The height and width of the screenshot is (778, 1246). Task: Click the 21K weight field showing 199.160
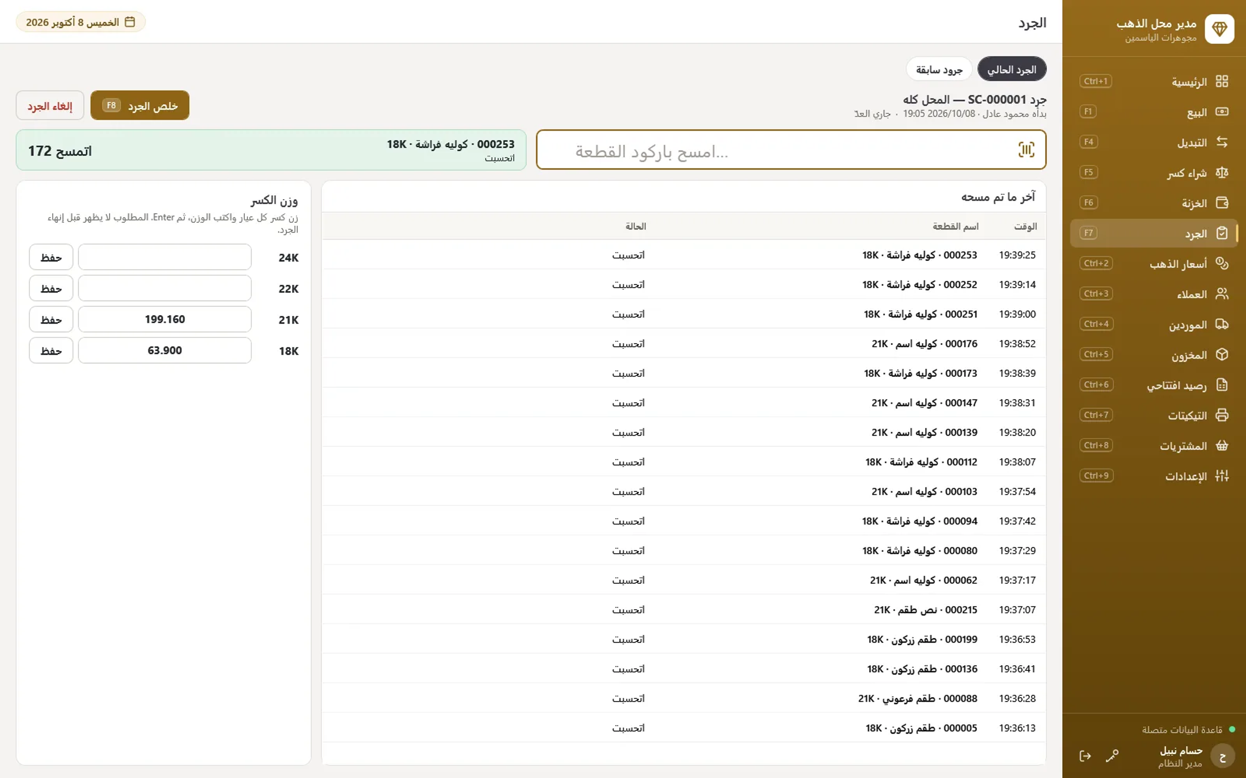165,320
